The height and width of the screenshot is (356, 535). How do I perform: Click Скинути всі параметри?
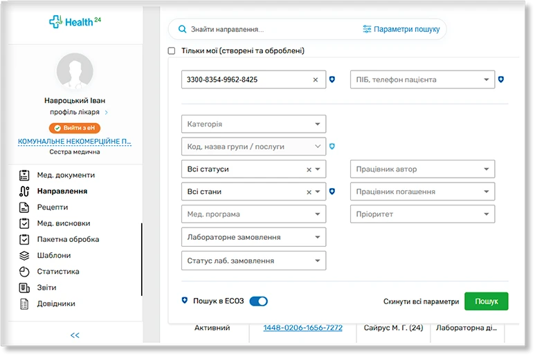pyautogui.click(x=421, y=301)
